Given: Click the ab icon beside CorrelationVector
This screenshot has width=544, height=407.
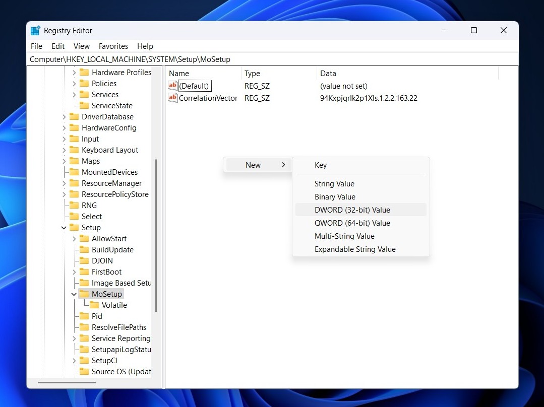Looking at the screenshot, I should tap(172, 98).
